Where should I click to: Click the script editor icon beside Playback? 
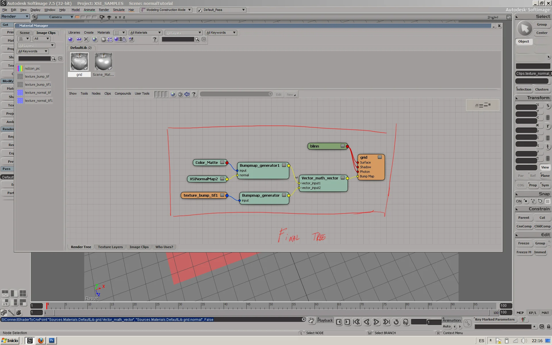pos(311,321)
